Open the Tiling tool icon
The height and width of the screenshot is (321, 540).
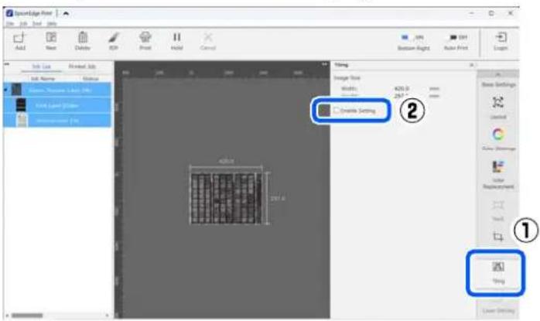click(x=498, y=266)
